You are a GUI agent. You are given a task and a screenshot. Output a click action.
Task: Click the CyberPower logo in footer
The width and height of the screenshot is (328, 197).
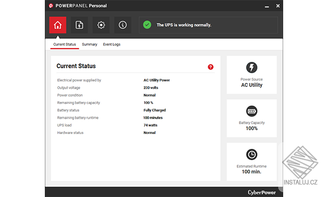click(x=262, y=193)
